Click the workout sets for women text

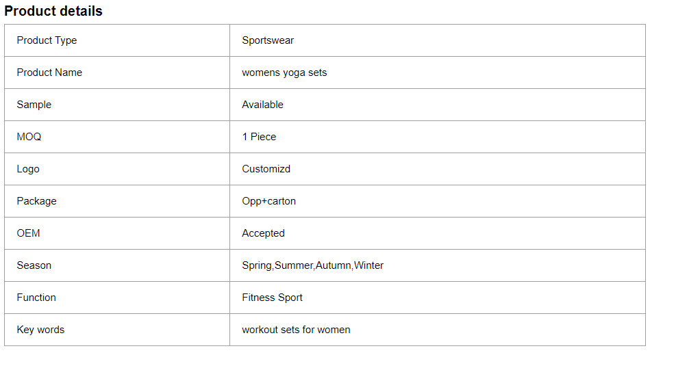(296, 330)
